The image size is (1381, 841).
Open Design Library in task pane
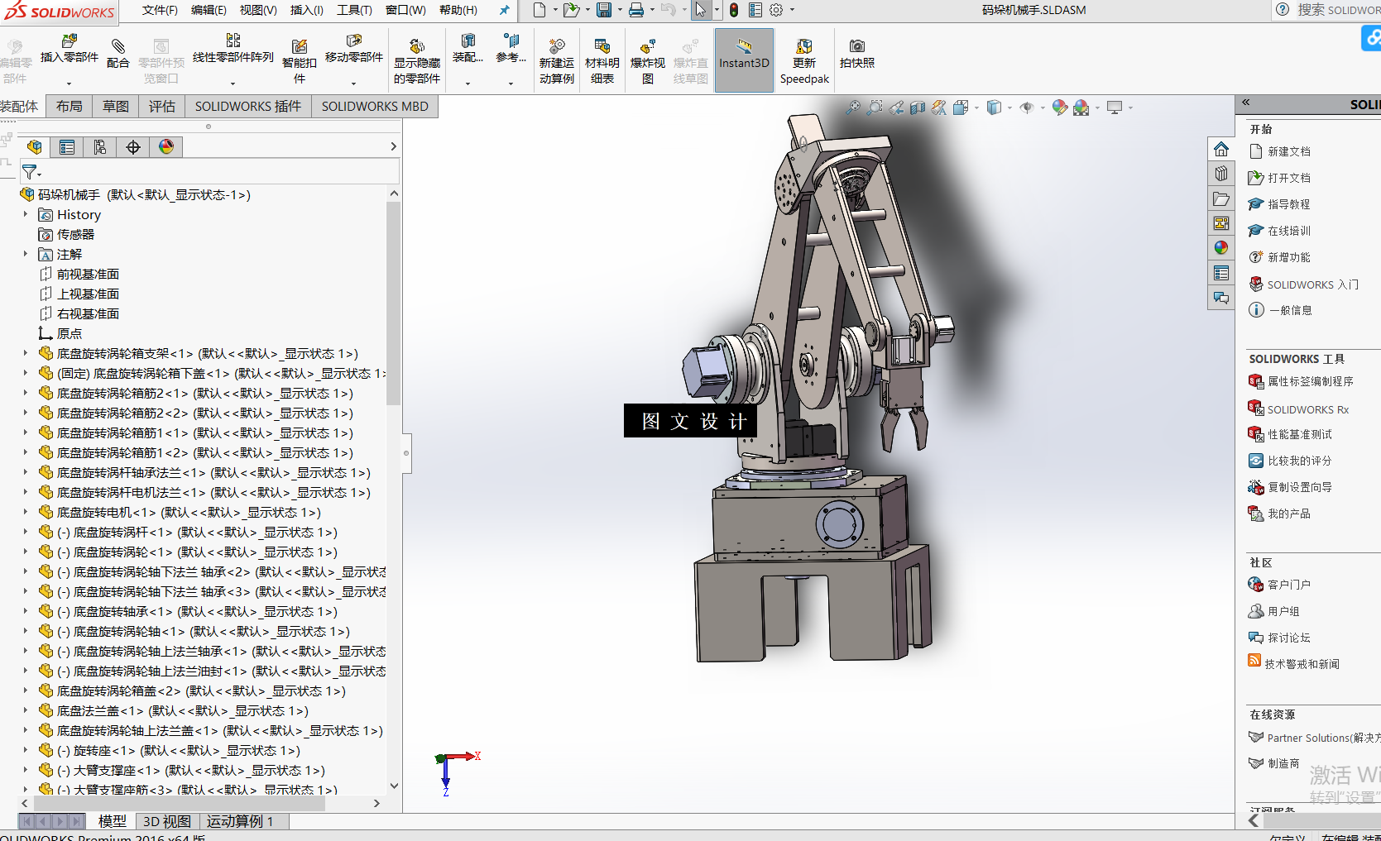click(1221, 174)
